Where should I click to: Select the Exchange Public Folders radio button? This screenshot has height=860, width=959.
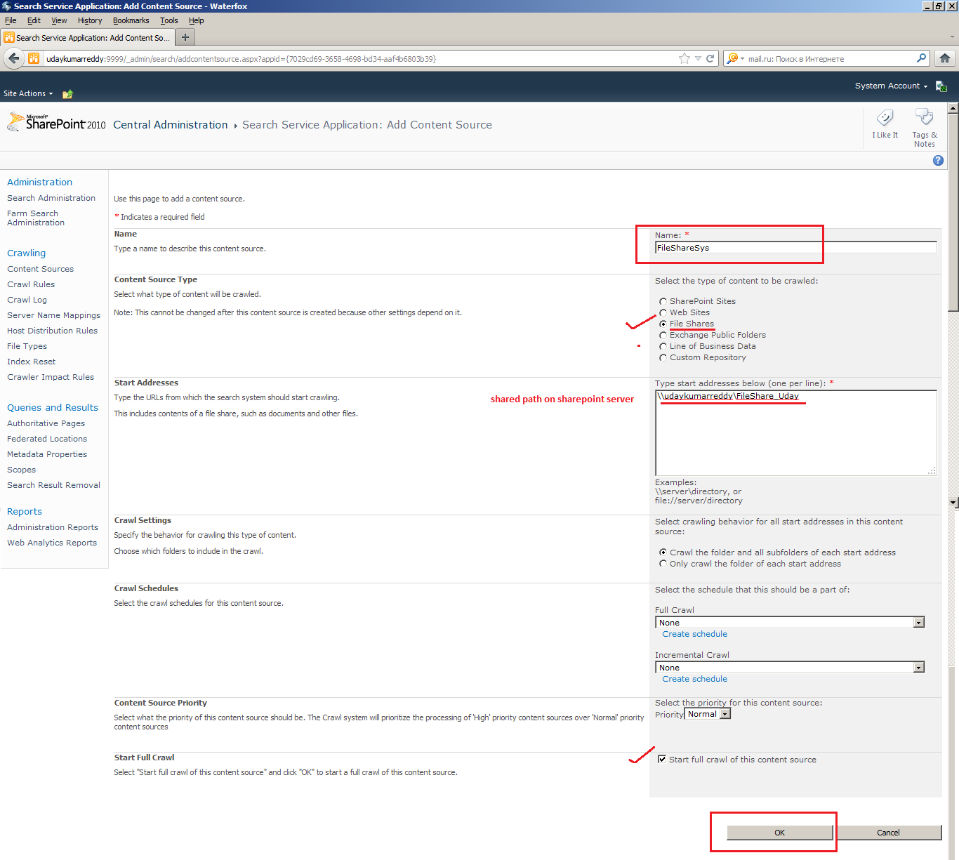(x=663, y=336)
